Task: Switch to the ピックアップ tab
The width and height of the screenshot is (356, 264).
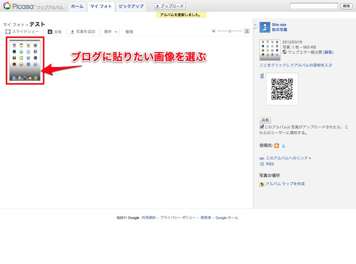Action: 131,6
